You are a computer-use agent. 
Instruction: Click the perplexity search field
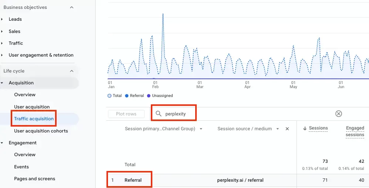(x=175, y=114)
